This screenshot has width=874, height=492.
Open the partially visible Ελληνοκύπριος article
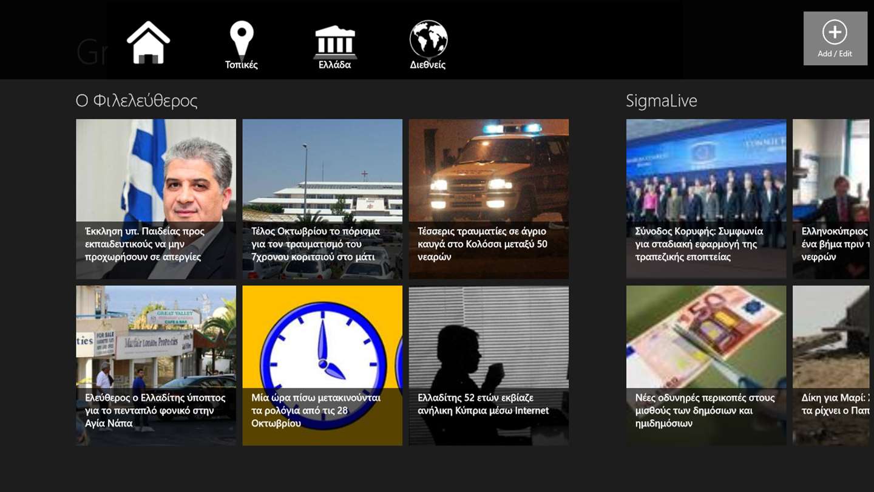tap(832, 199)
